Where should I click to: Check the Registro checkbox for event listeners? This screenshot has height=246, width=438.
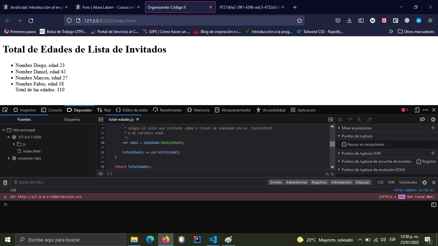click(x=418, y=161)
